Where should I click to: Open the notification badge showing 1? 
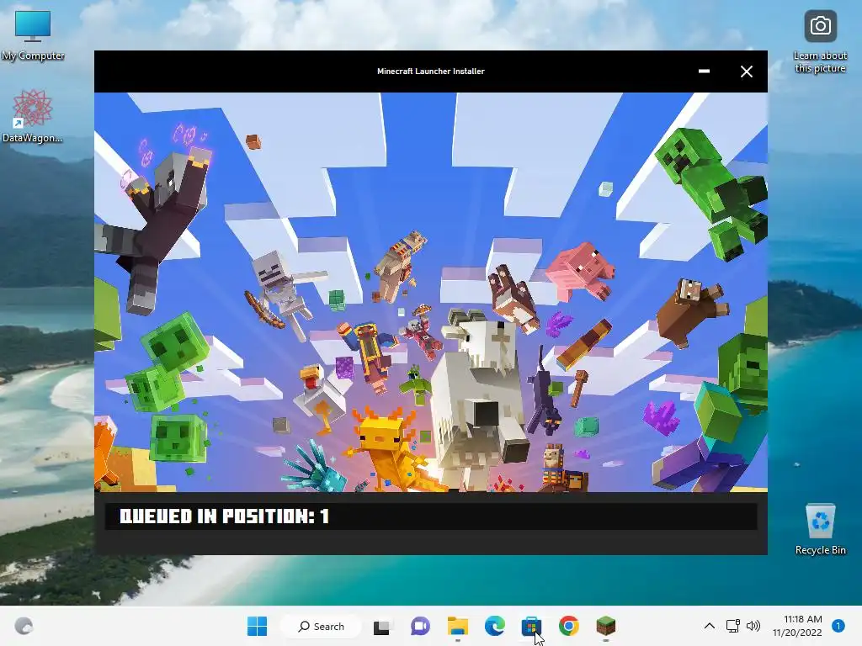point(838,626)
